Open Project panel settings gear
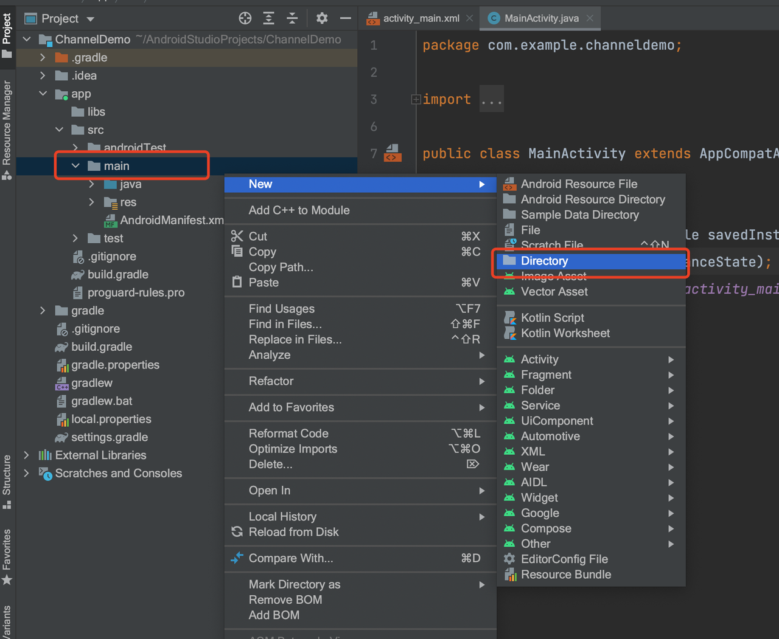This screenshot has width=779, height=639. point(322,18)
